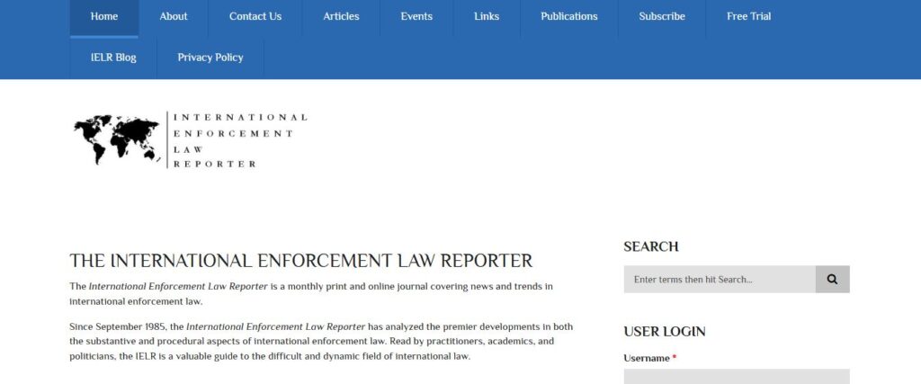The height and width of the screenshot is (384, 921).
Task: Select the Free Trial nav link
Action: [748, 16]
